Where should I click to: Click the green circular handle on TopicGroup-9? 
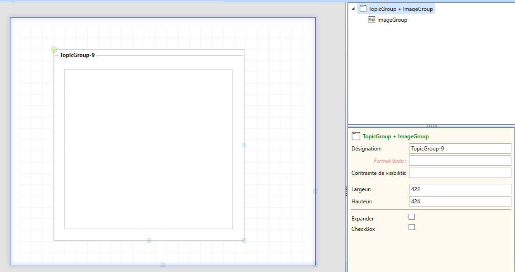(54, 50)
